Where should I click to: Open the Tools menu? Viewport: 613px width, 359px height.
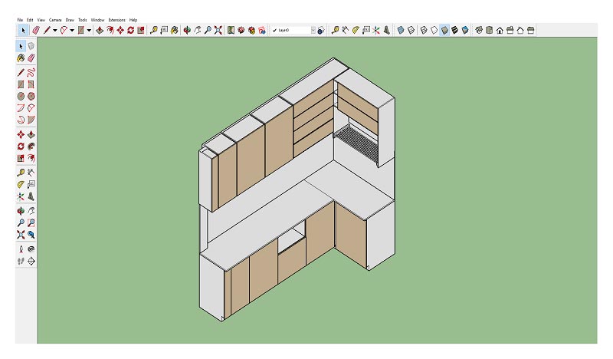[x=83, y=20]
